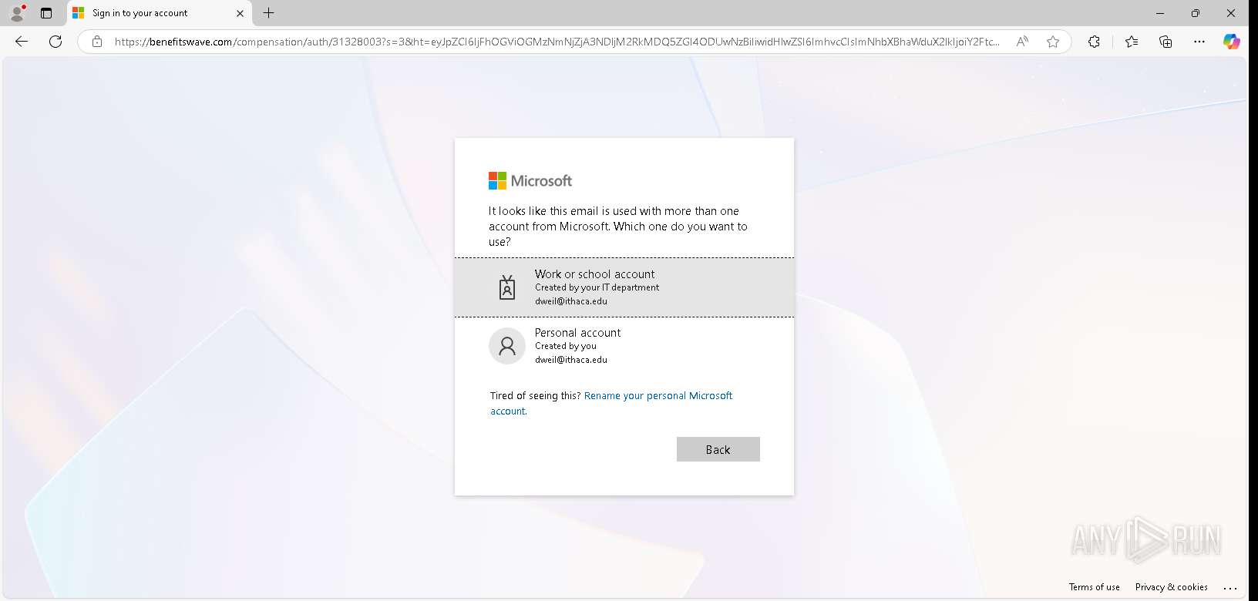Refresh the page using reload icon
This screenshot has height=601, width=1258.
coord(55,42)
